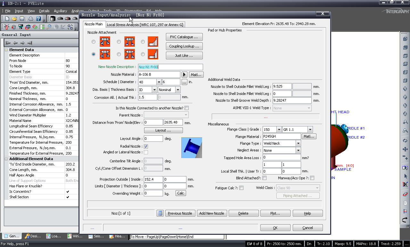Enable the Manway/Acs Ope checkbox

pyautogui.click(x=312, y=178)
